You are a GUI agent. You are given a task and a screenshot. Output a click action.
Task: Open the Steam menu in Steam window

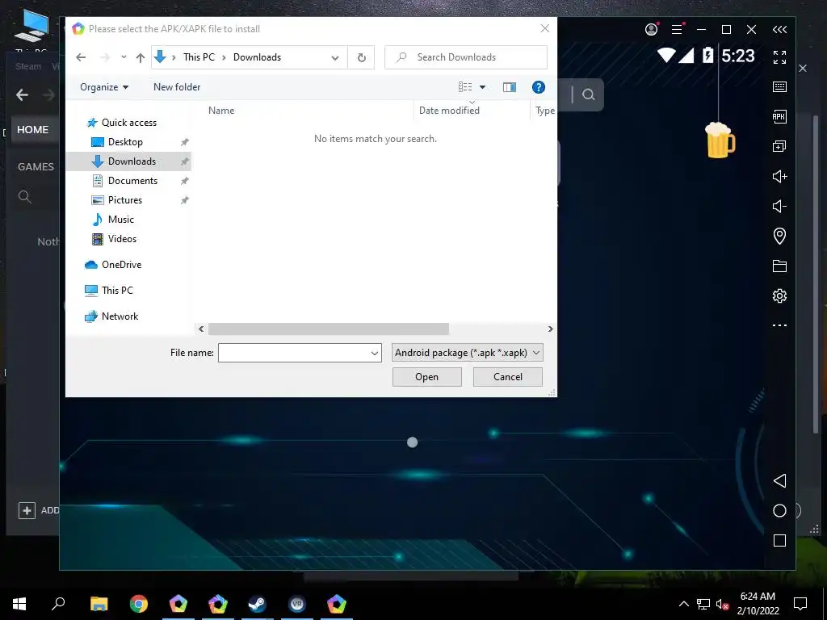pyautogui.click(x=28, y=66)
